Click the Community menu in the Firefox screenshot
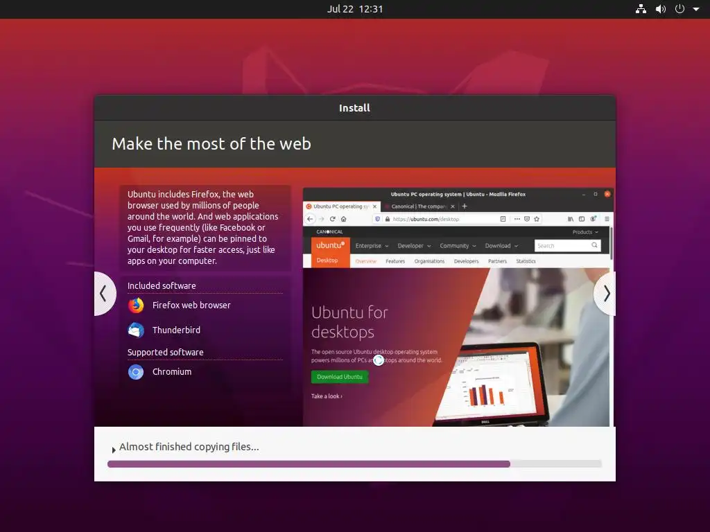This screenshot has width=710, height=532. [x=458, y=246]
